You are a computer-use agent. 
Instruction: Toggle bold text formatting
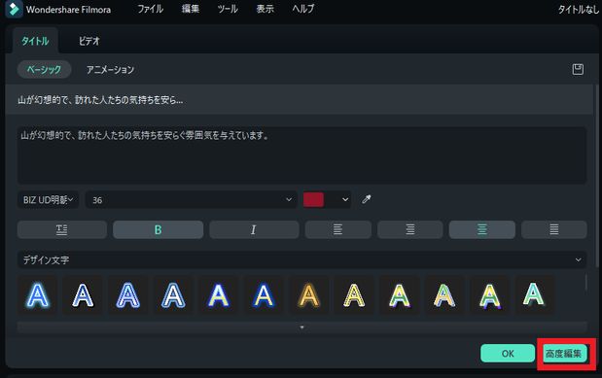(x=158, y=230)
